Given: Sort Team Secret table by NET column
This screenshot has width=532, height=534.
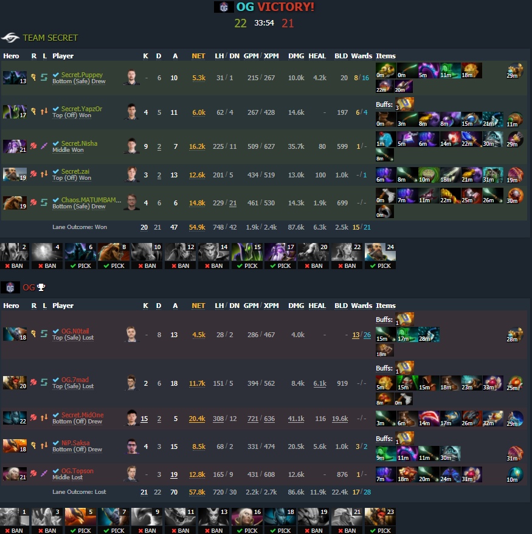Looking at the screenshot, I should 198,56.
